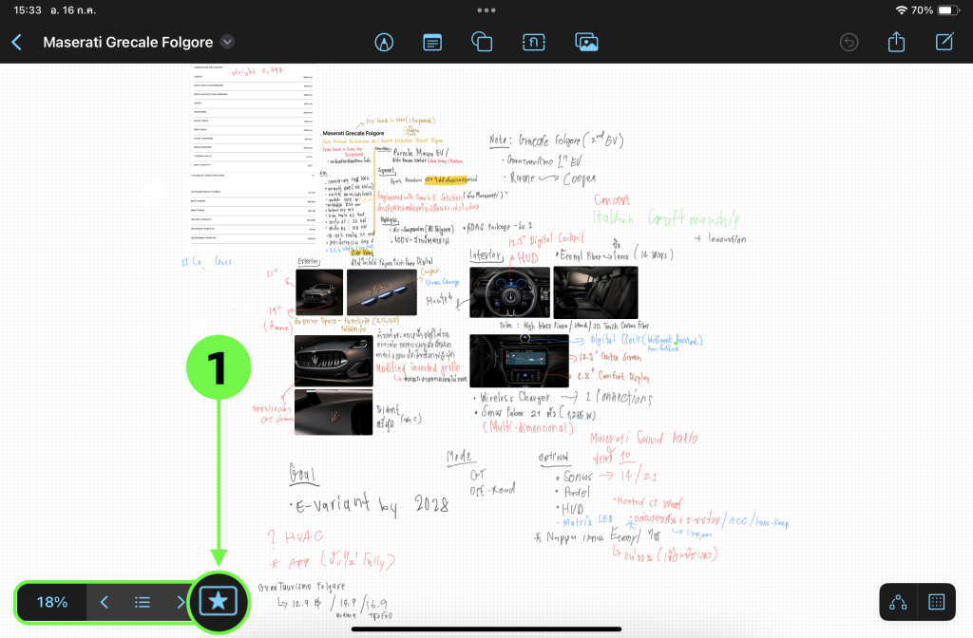Toggle the canvas grid
The height and width of the screenshot is (638, 973).
click(937, 602)
